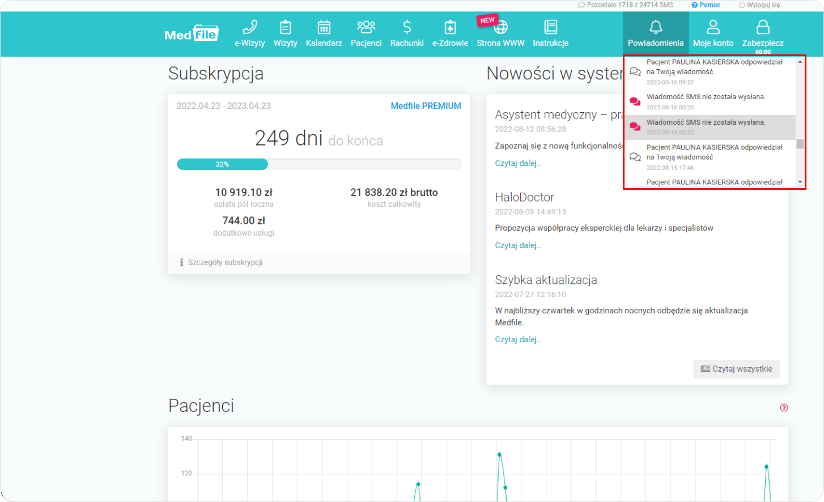This screenshot has height=502, width=824.
Task: Open Pacjenci people icon
Action: (x=366, y=27)
